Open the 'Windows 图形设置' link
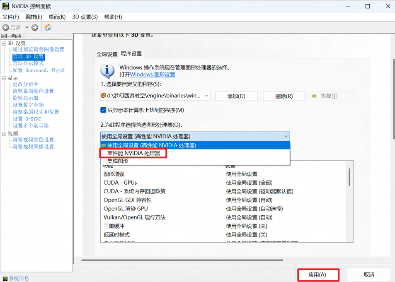Viewport: 395px width, 282px height. pyautogui.click(x=153, y=75)
